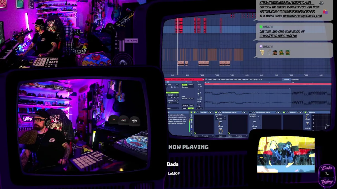337x189 pixels.
Task: Click the 2:00 mark on the arrangement ruler
Action: (217, 75)
